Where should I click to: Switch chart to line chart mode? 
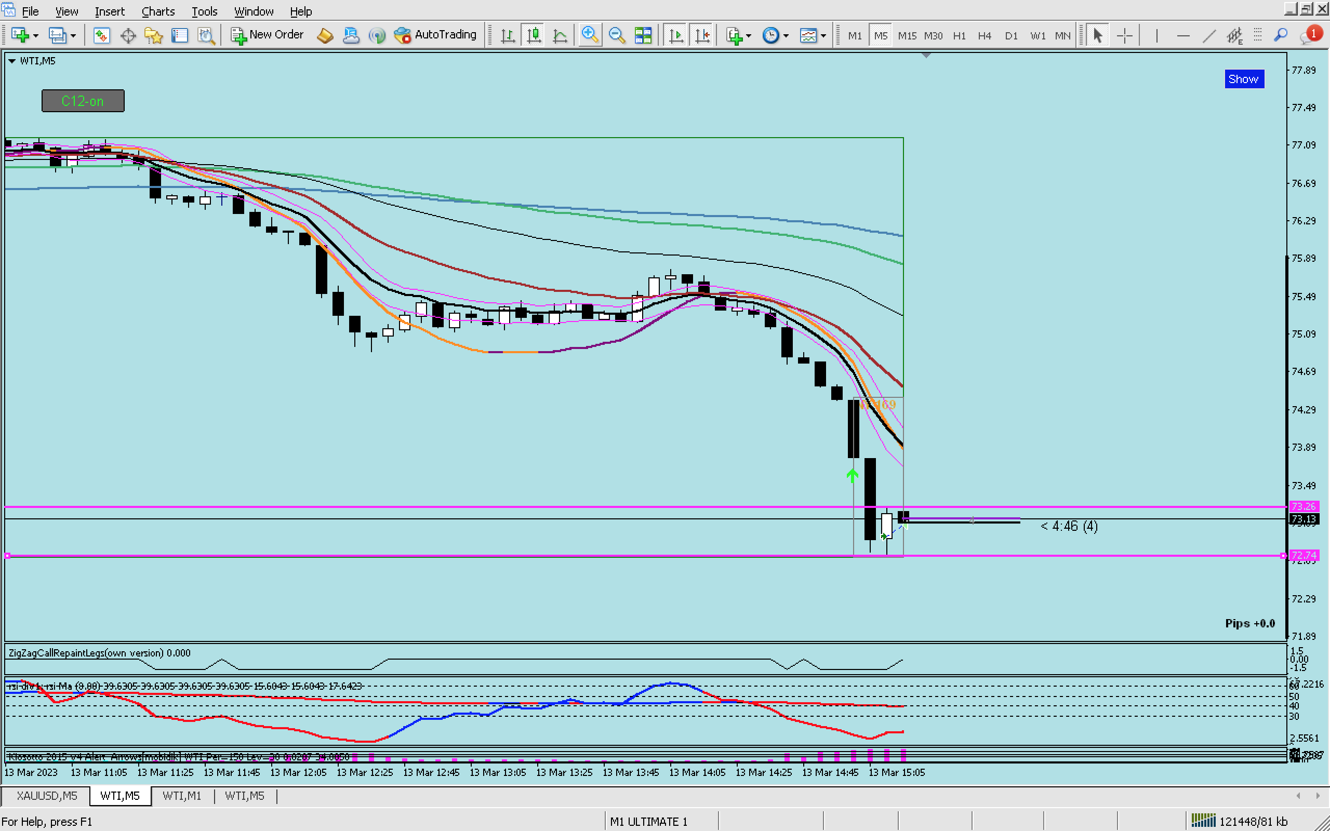(560, 36)
